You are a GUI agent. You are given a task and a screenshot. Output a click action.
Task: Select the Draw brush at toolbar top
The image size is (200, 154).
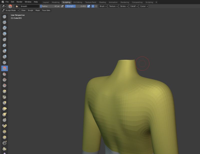tap(4, 17)
